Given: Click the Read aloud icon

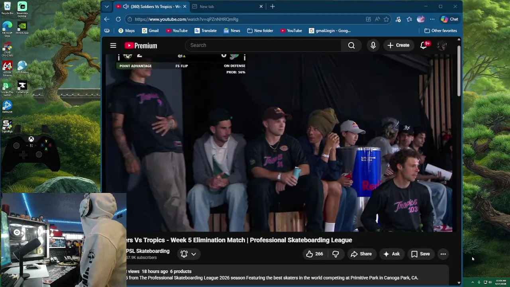Looking at the screenshot, I should pyautogui.click(x=377, y=19).
